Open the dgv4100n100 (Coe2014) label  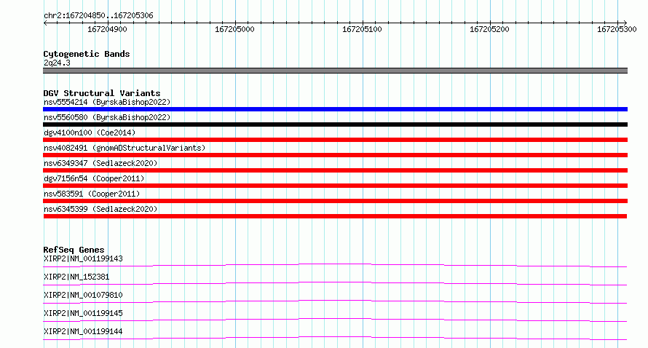(x=90, y=133)
